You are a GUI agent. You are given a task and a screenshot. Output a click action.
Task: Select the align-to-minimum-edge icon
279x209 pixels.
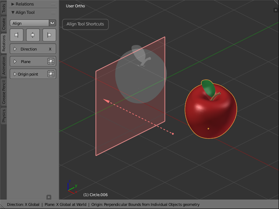tap(16, 35)
